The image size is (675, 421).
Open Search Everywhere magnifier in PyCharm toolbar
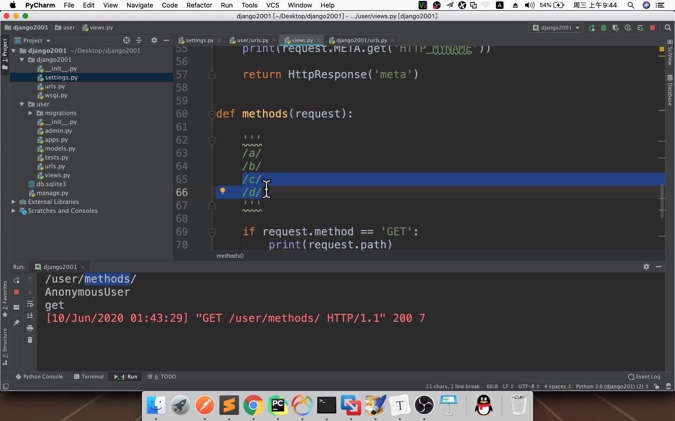tap(668, 28)
